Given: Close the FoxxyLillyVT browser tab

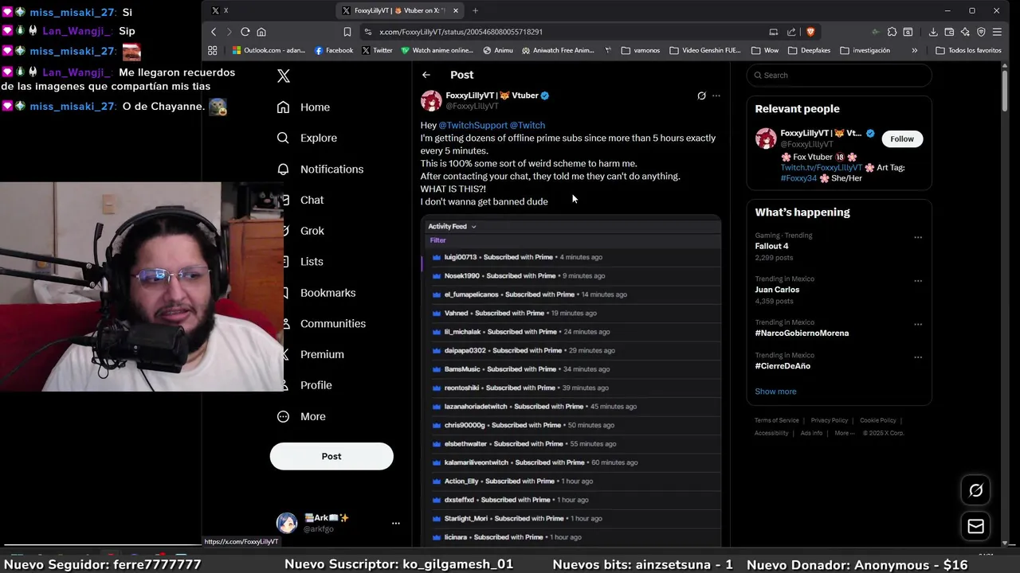Looking at the screenshot, I should [456, 10].
